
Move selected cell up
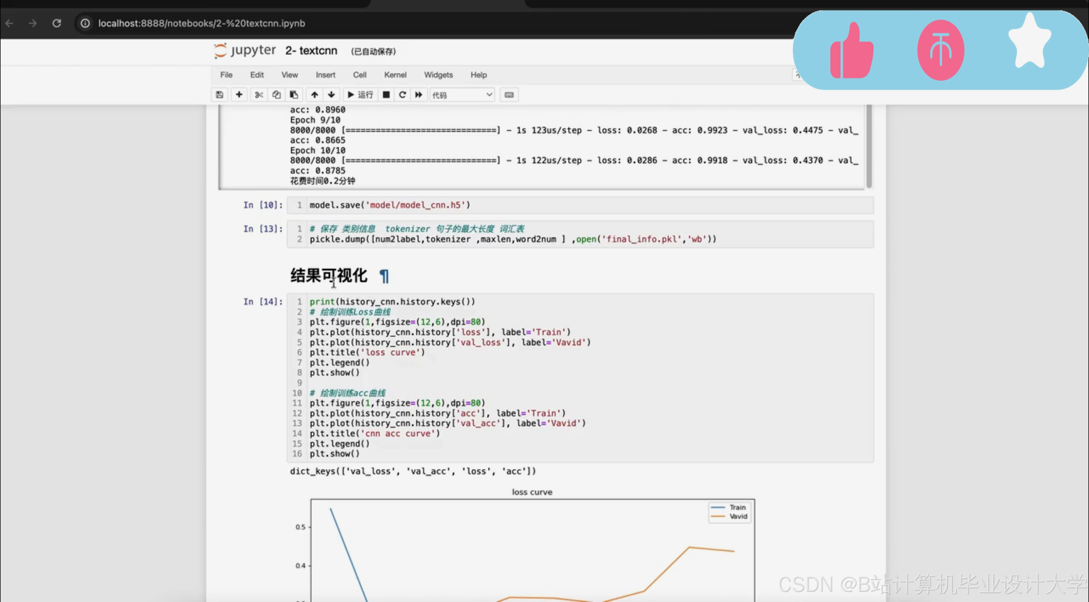click(314, 95)
